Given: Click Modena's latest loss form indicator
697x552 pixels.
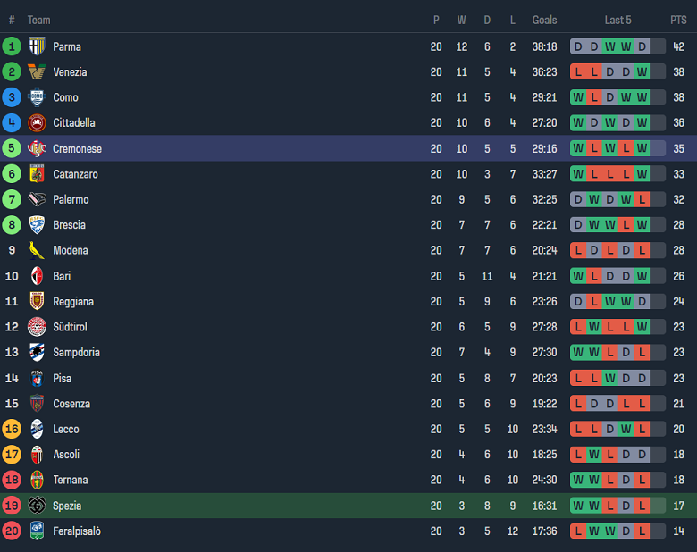Looking at the screenshot, I should point(642,250).
